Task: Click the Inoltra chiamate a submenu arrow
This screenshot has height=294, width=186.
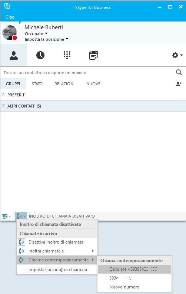Action: (x=93, y=251)
